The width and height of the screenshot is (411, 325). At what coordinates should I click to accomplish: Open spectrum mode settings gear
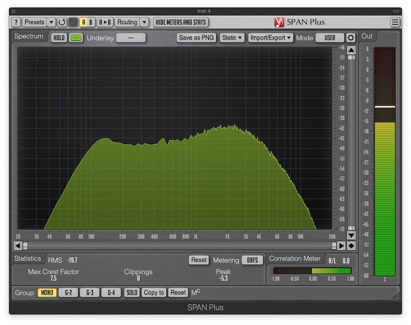pos(351,37)
